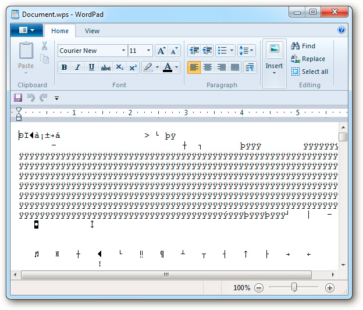Center align the text
Image resolution: width=363 pixels, height=310 pixels.
(208, 67)
